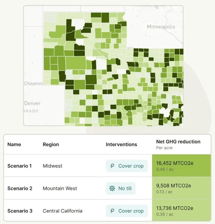The image size is (215, 224).
Task: Select the Scenario 1 row name
Action: pos(19,166)
